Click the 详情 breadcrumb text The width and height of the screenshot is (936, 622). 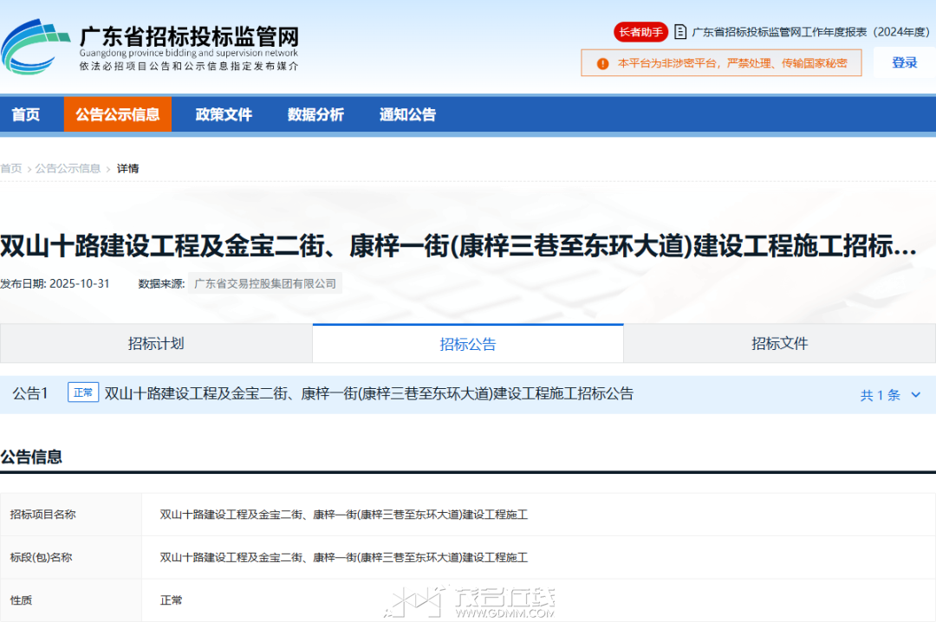(127, 168)
